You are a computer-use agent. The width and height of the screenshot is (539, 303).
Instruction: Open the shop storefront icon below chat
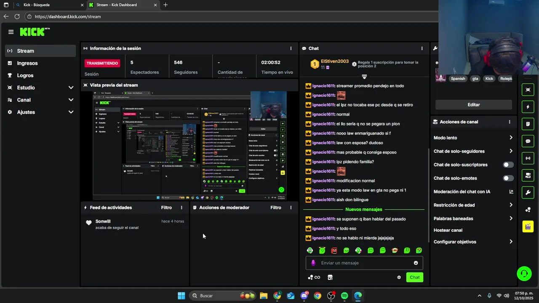[330, 277]
